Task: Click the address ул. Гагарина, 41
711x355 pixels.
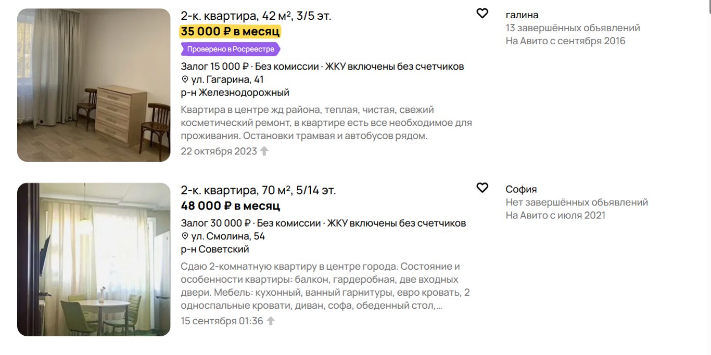Action: coord(227,80)
